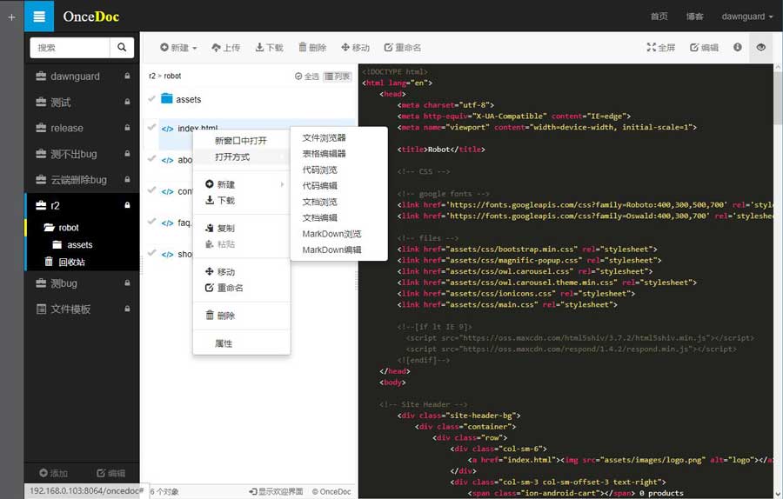Image resolution: width=783 pixels, height=499 pixels.
Task: Select the assets subfolder in sidebar
Action: point(79,244)
